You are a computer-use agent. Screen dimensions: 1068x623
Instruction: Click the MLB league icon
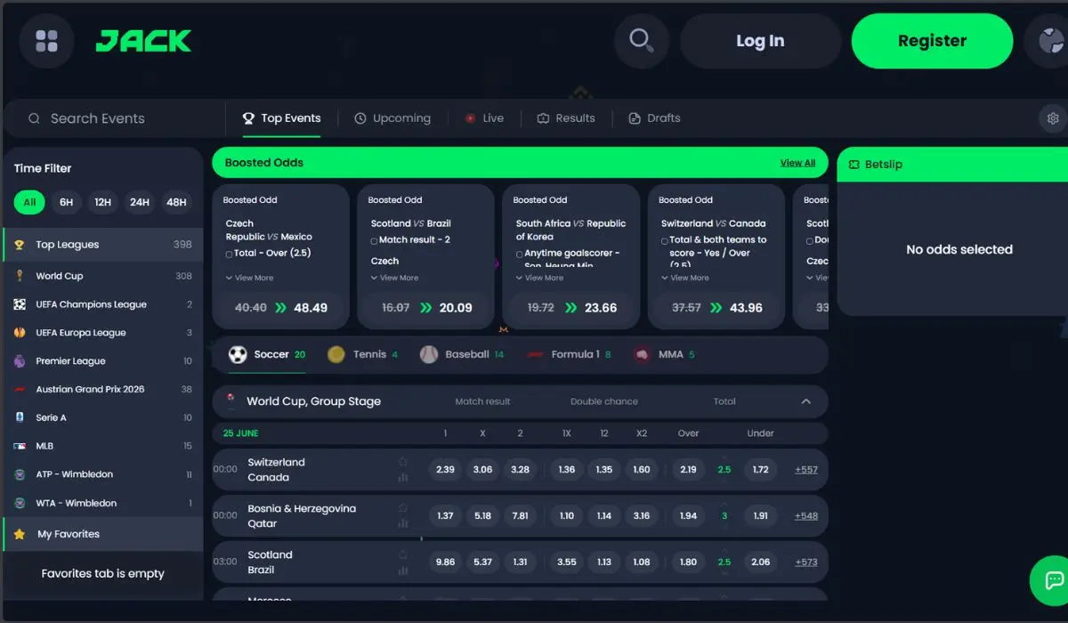click(x=20, y=446)
